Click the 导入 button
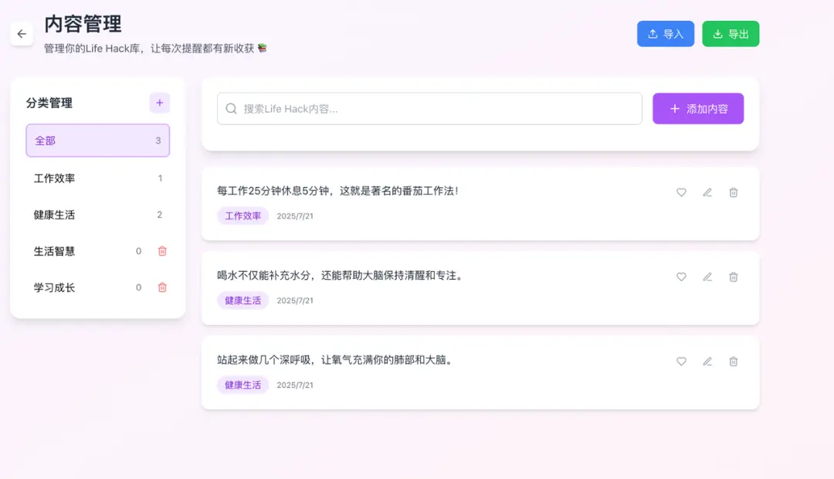This screenshot has height=479, width=834. coord(665,33)
